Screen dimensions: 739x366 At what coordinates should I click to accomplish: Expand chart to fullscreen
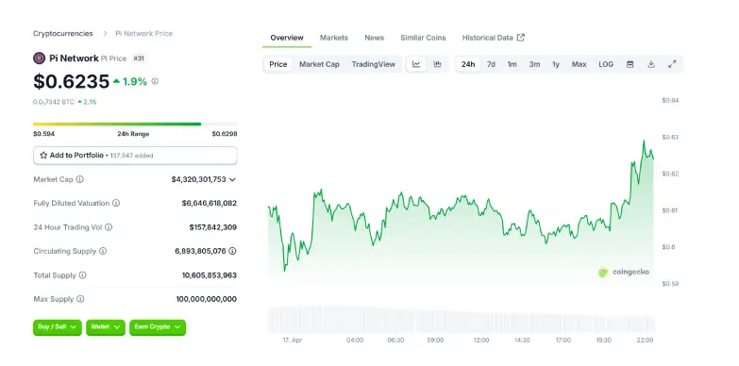pos(673,64)
